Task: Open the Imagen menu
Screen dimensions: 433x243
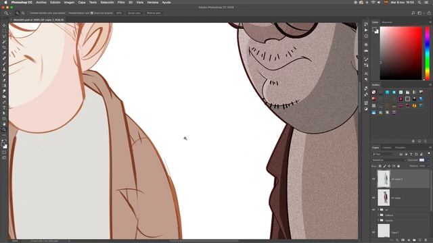Action: 69,2
